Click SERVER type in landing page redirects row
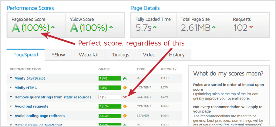Image resolution: width=276 pixels, height=127 pixels. (143, 116)
